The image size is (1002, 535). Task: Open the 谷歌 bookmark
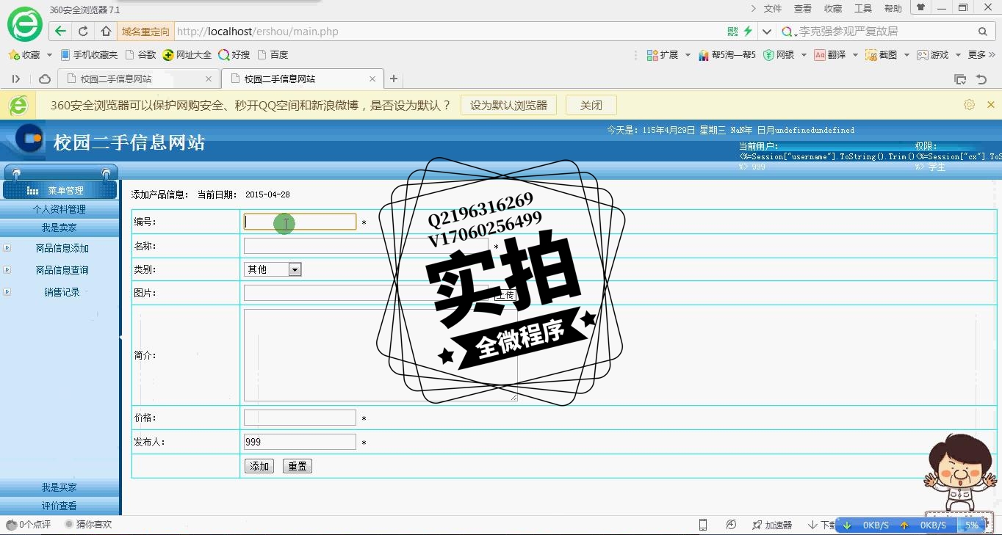coord(141,55)
